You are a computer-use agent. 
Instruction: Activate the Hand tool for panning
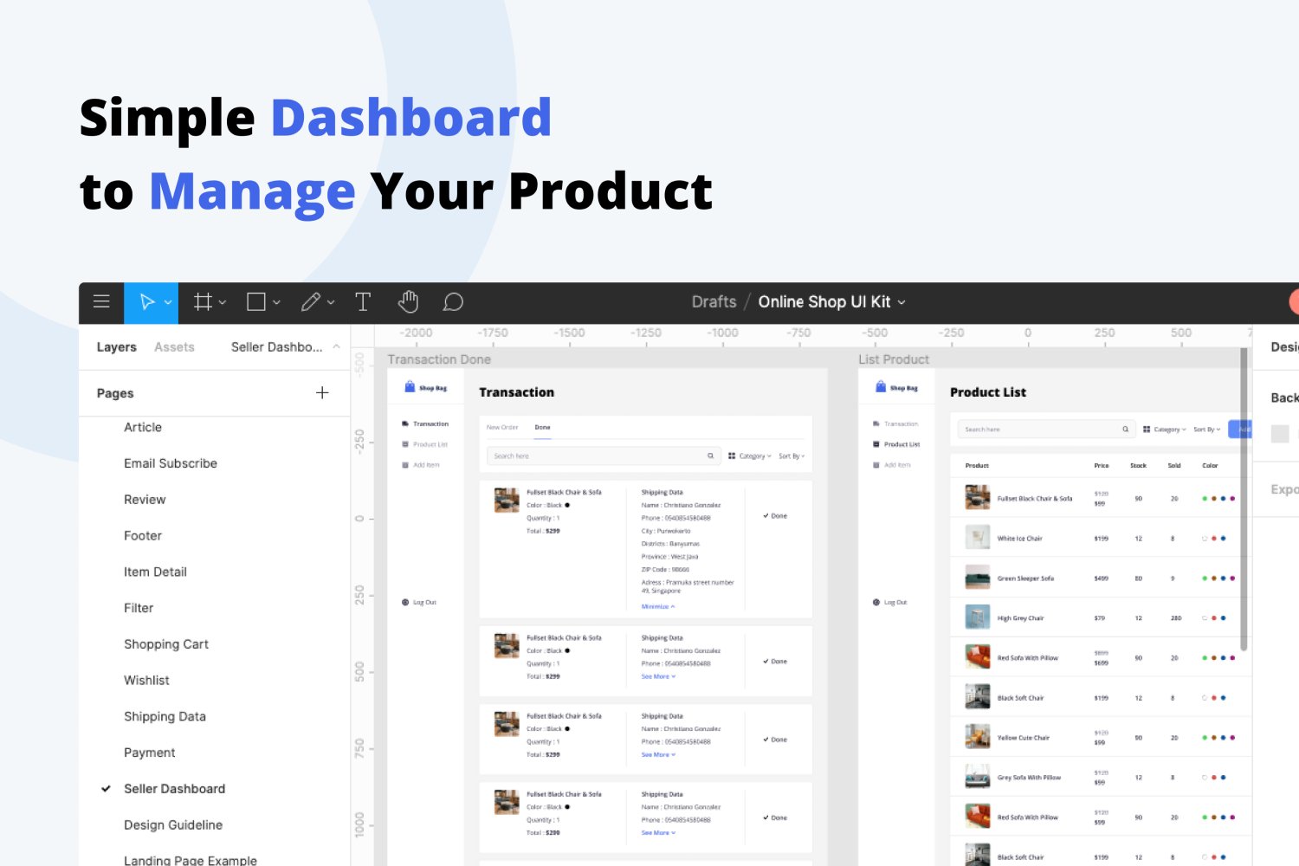point(408,301)
